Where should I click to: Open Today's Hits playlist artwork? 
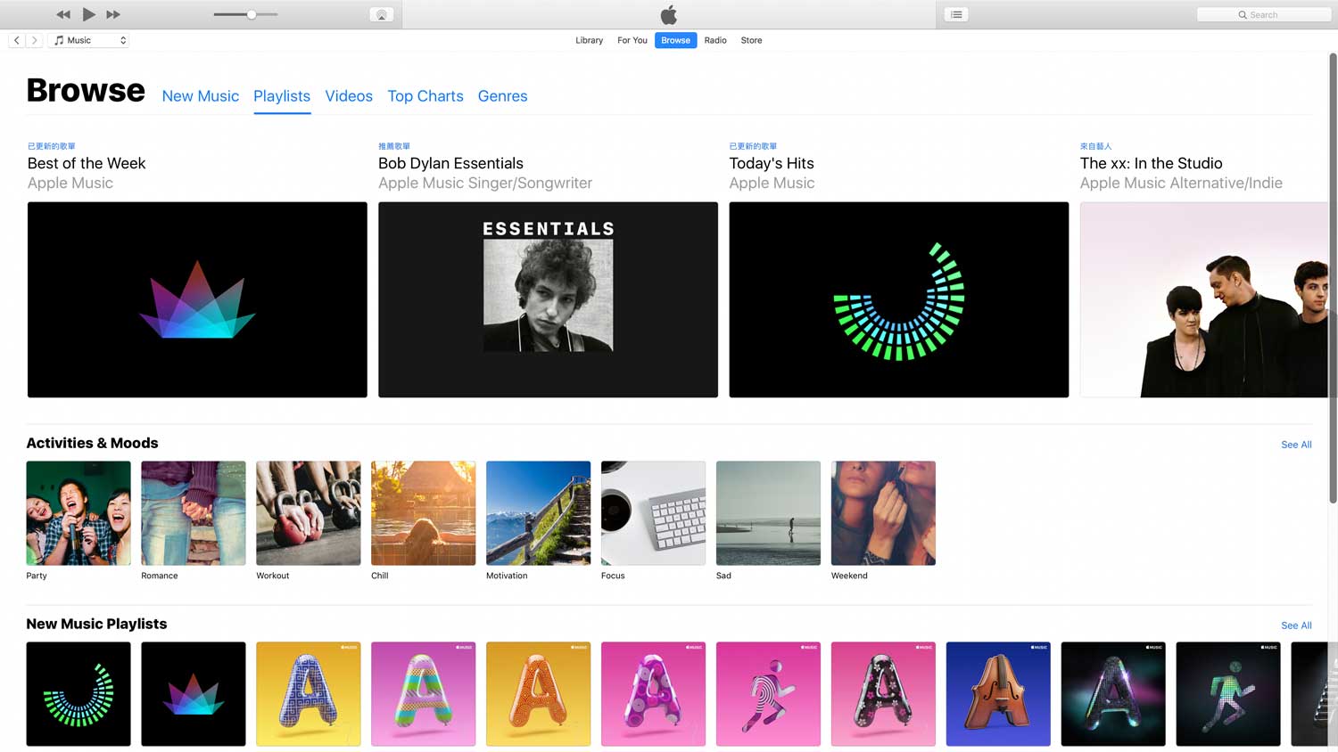click(x=898, y=299)
